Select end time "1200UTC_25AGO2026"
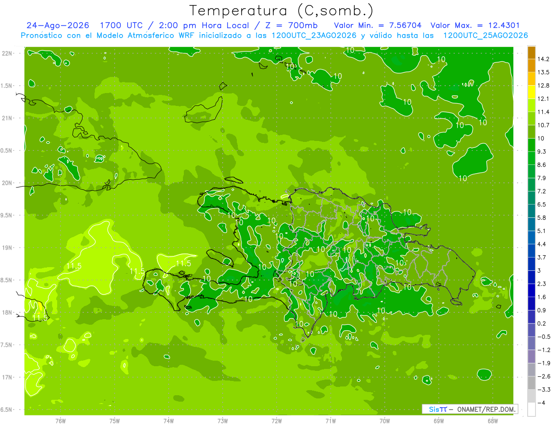 [485, 35]
